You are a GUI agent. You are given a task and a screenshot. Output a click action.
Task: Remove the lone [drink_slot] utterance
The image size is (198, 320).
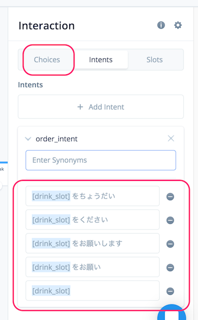click(170, 291)
